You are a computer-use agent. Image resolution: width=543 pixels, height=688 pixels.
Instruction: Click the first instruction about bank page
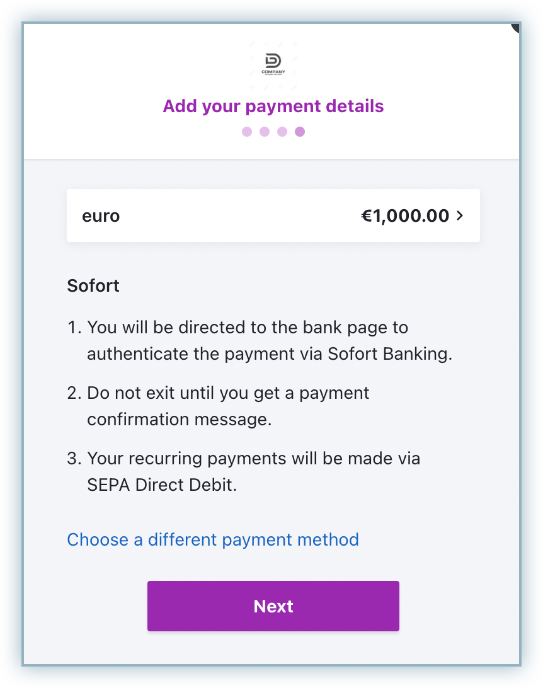tap(248, 328)
